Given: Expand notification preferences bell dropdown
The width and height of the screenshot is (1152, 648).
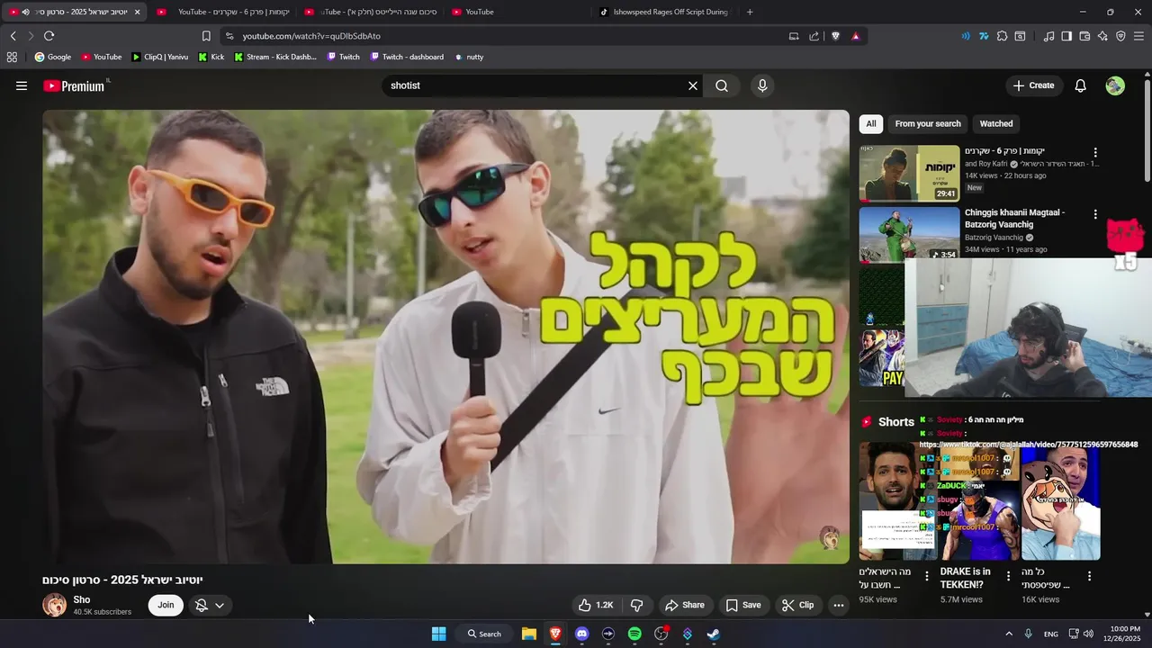Looking at the screenshot, I should (x=210, y=605).
